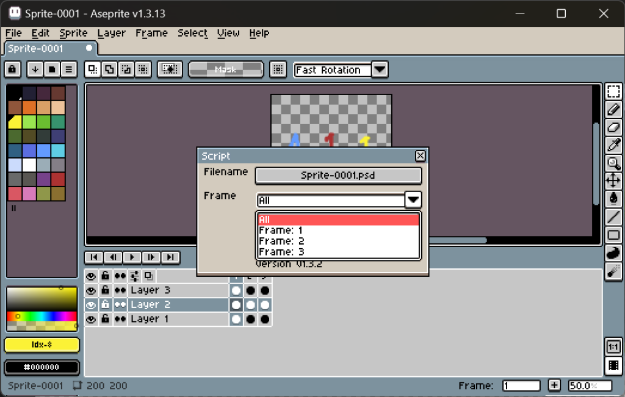Select the Move tool
This screenshot has width=625, height=397.
point(613,181)
